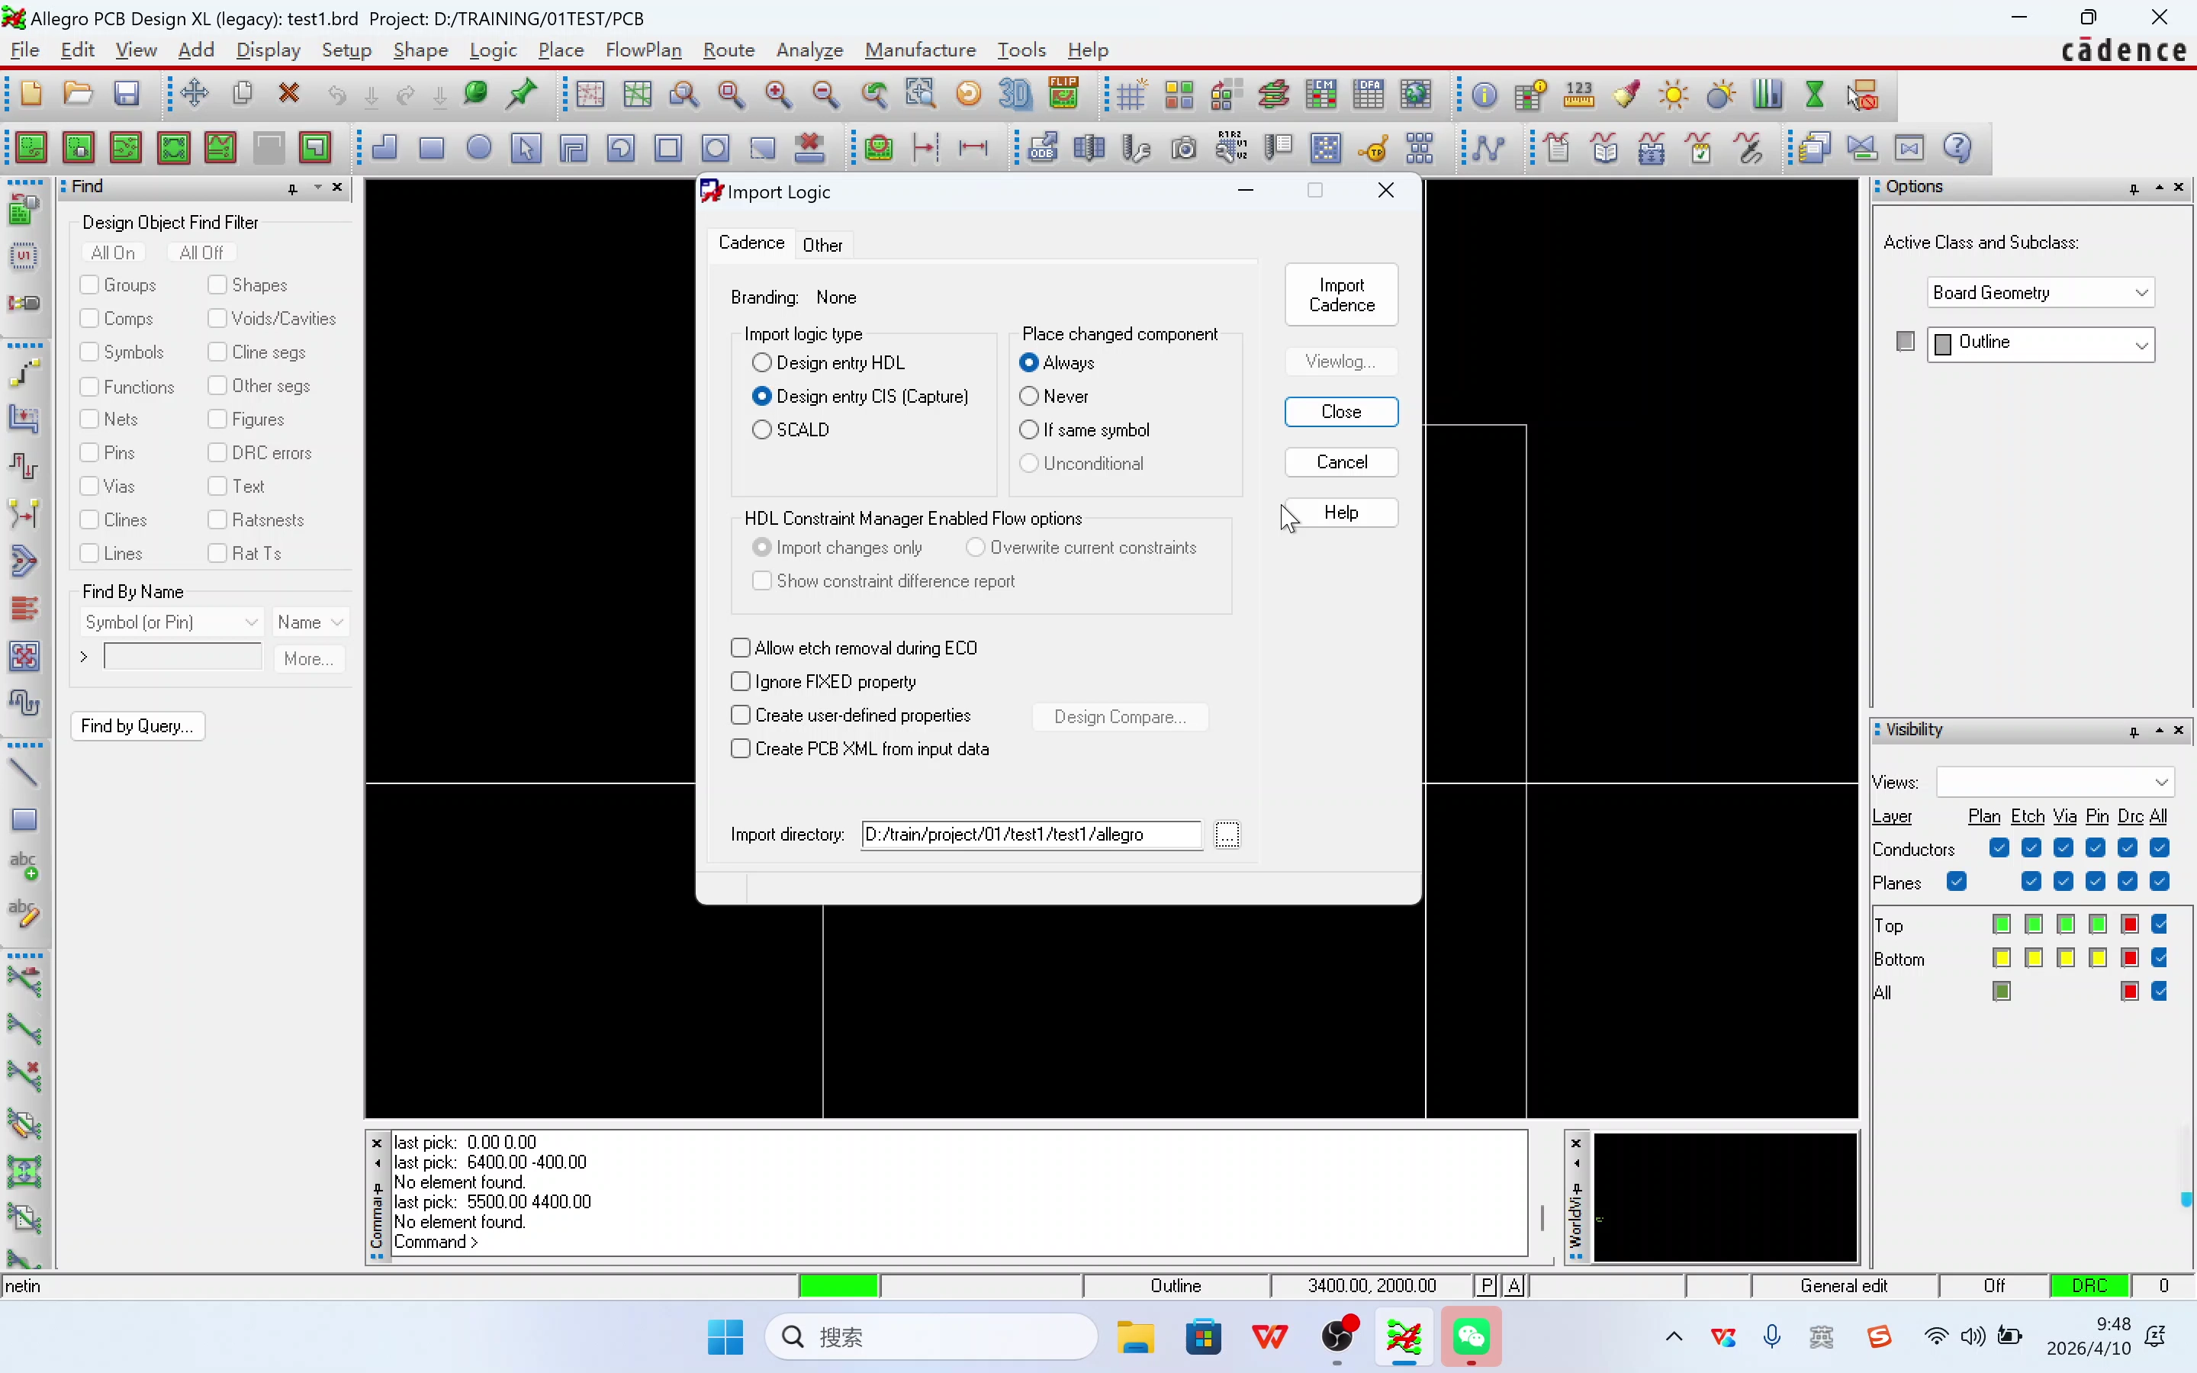This screenshot has width=2197, height=1373.
Task: Expand the Find By Name arrow prompt
Action: [x=83, y=656]
